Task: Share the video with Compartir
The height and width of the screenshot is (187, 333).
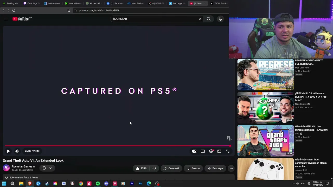Action: coord(171,168)
